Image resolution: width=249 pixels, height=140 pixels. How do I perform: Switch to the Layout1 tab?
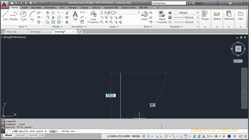click(20, 135)
